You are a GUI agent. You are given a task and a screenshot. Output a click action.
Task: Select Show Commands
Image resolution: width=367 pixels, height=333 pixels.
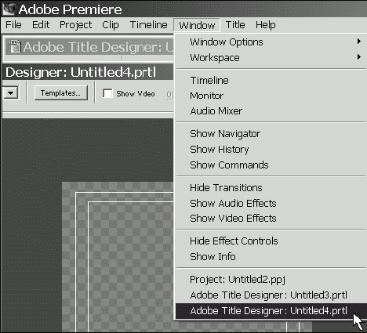pyautogui.click(x=271, y=165)
